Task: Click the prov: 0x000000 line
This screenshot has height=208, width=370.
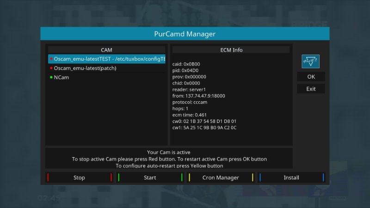Action: (189, 77)
